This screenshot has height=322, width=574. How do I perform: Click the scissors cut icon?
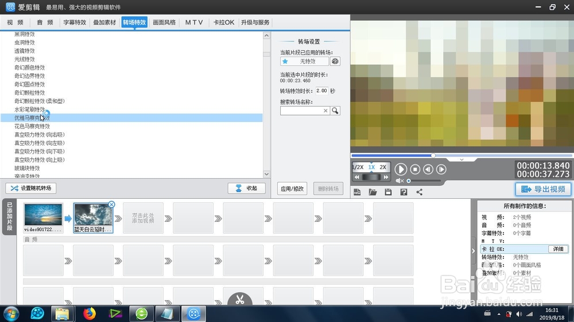pyautogui.click(x=240, y=299)
